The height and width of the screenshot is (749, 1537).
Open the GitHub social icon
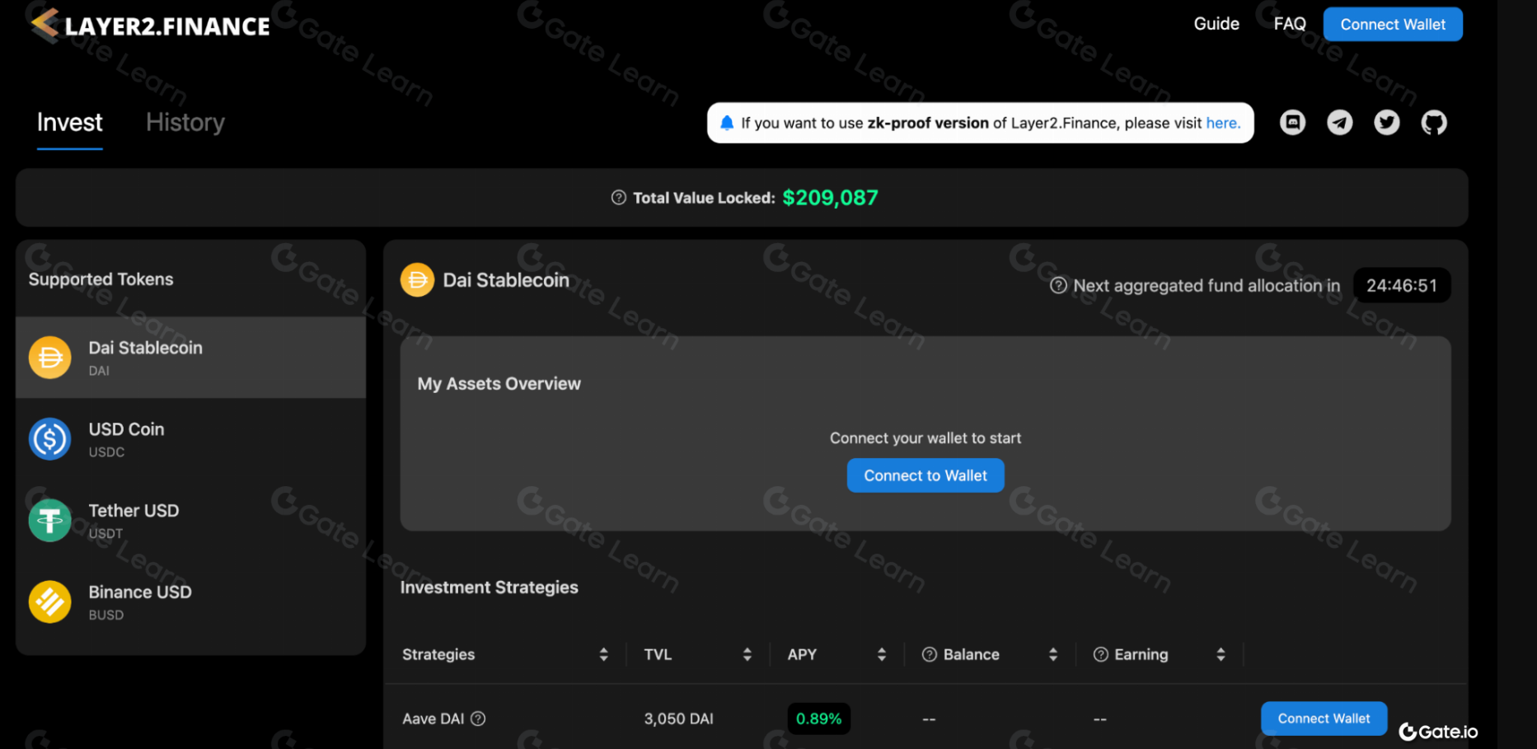click(1434, 122)
